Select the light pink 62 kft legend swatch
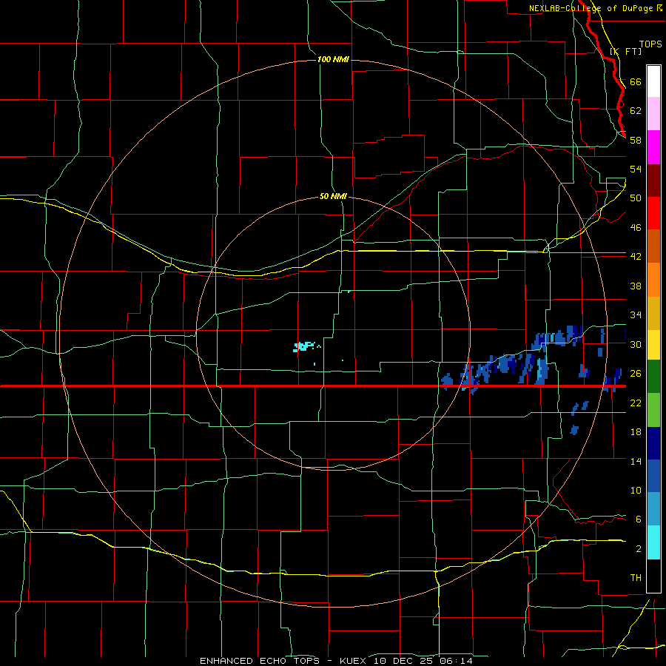This screenshot has width=666, height=666. pyautogui.click(x=653, y=114)
